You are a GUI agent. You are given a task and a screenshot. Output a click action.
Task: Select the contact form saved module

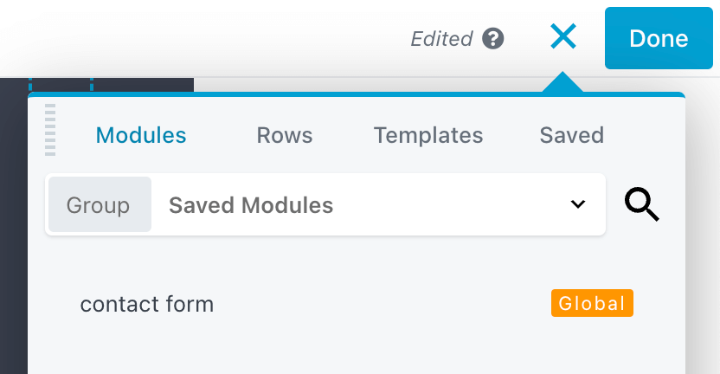tap(147, 304)
